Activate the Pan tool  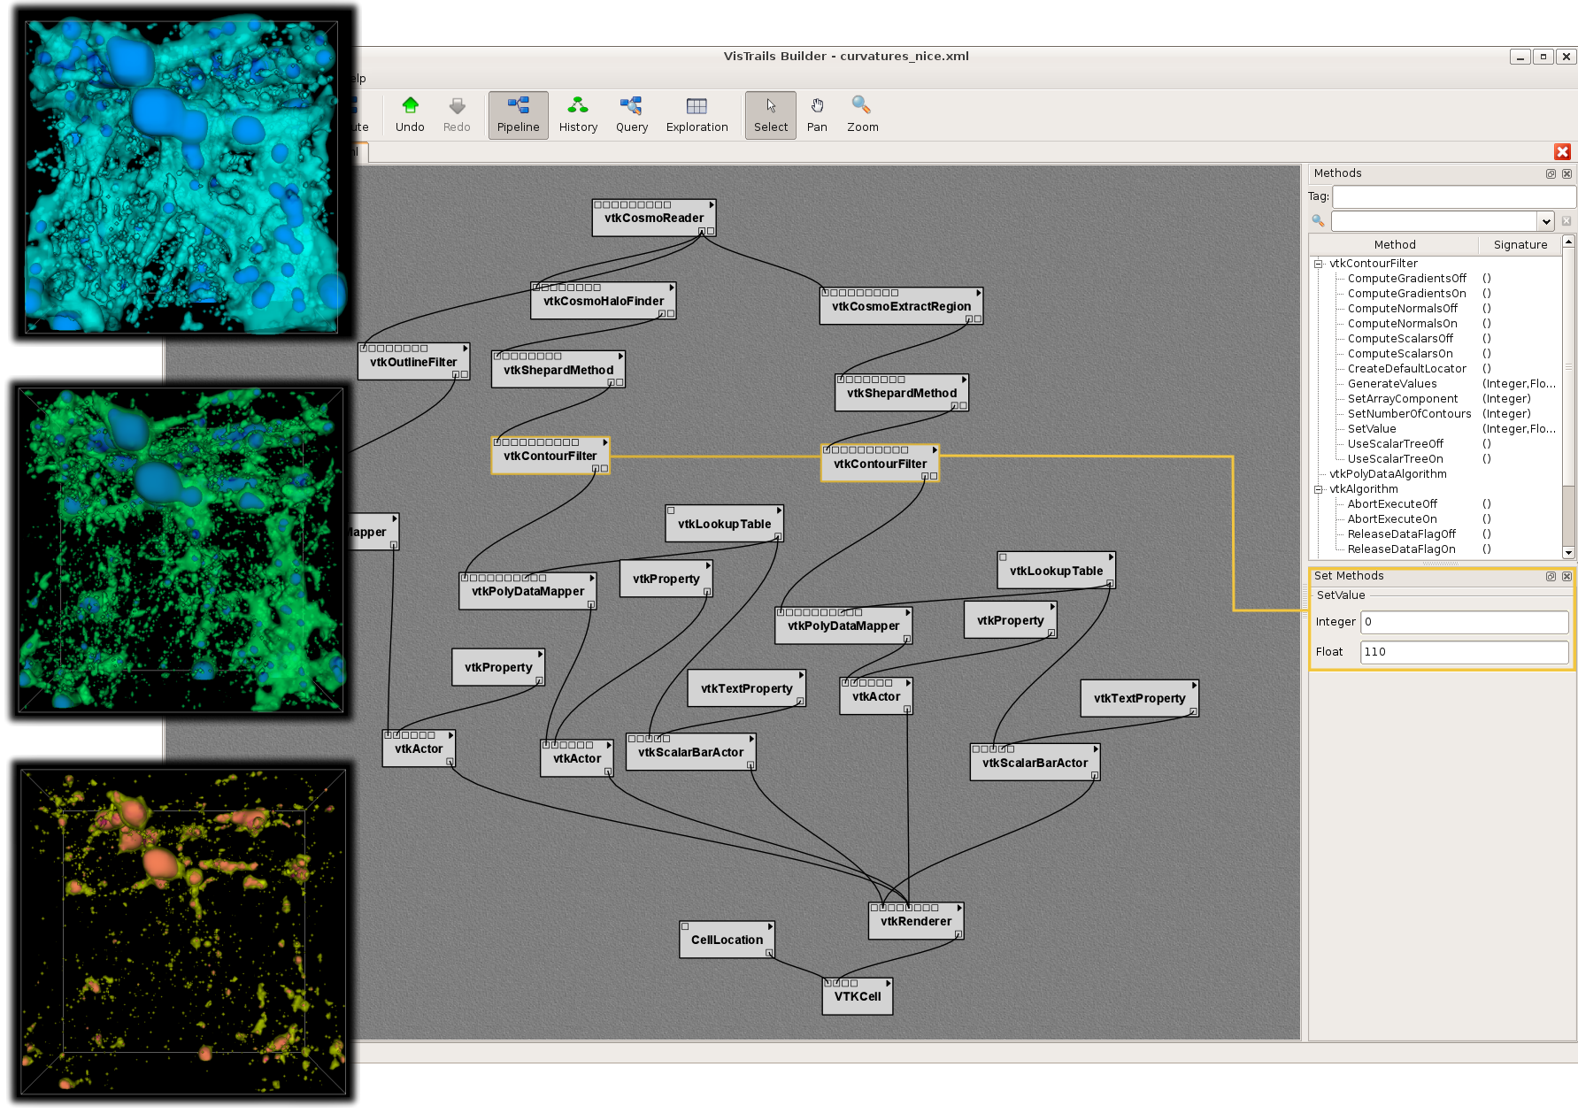click(x=817, y=114)
